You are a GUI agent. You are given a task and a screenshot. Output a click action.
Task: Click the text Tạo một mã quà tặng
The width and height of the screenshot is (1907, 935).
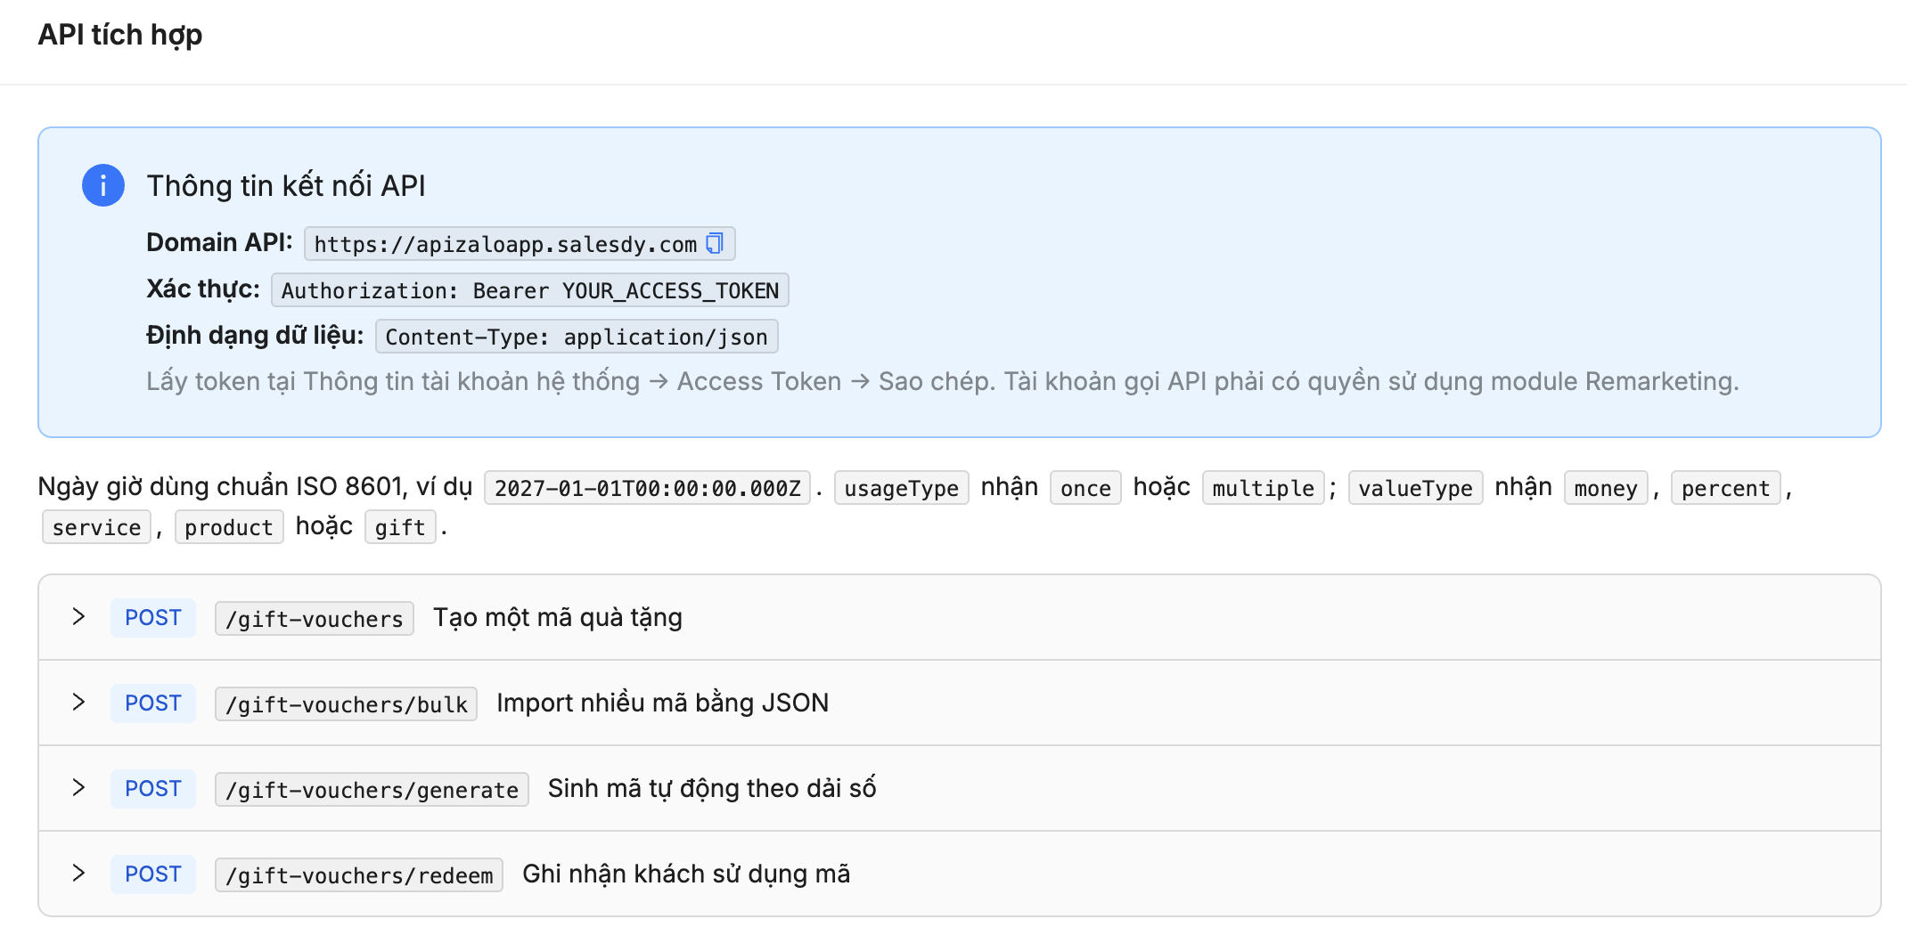(558, 617)
